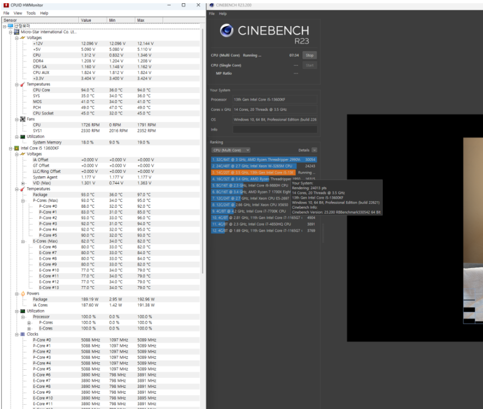This screenshot has width=483, height=409.
Task: Select the orange 13th Gen Intel Core i5 entry
Action: pyautogui.click(x=264, y=172)
